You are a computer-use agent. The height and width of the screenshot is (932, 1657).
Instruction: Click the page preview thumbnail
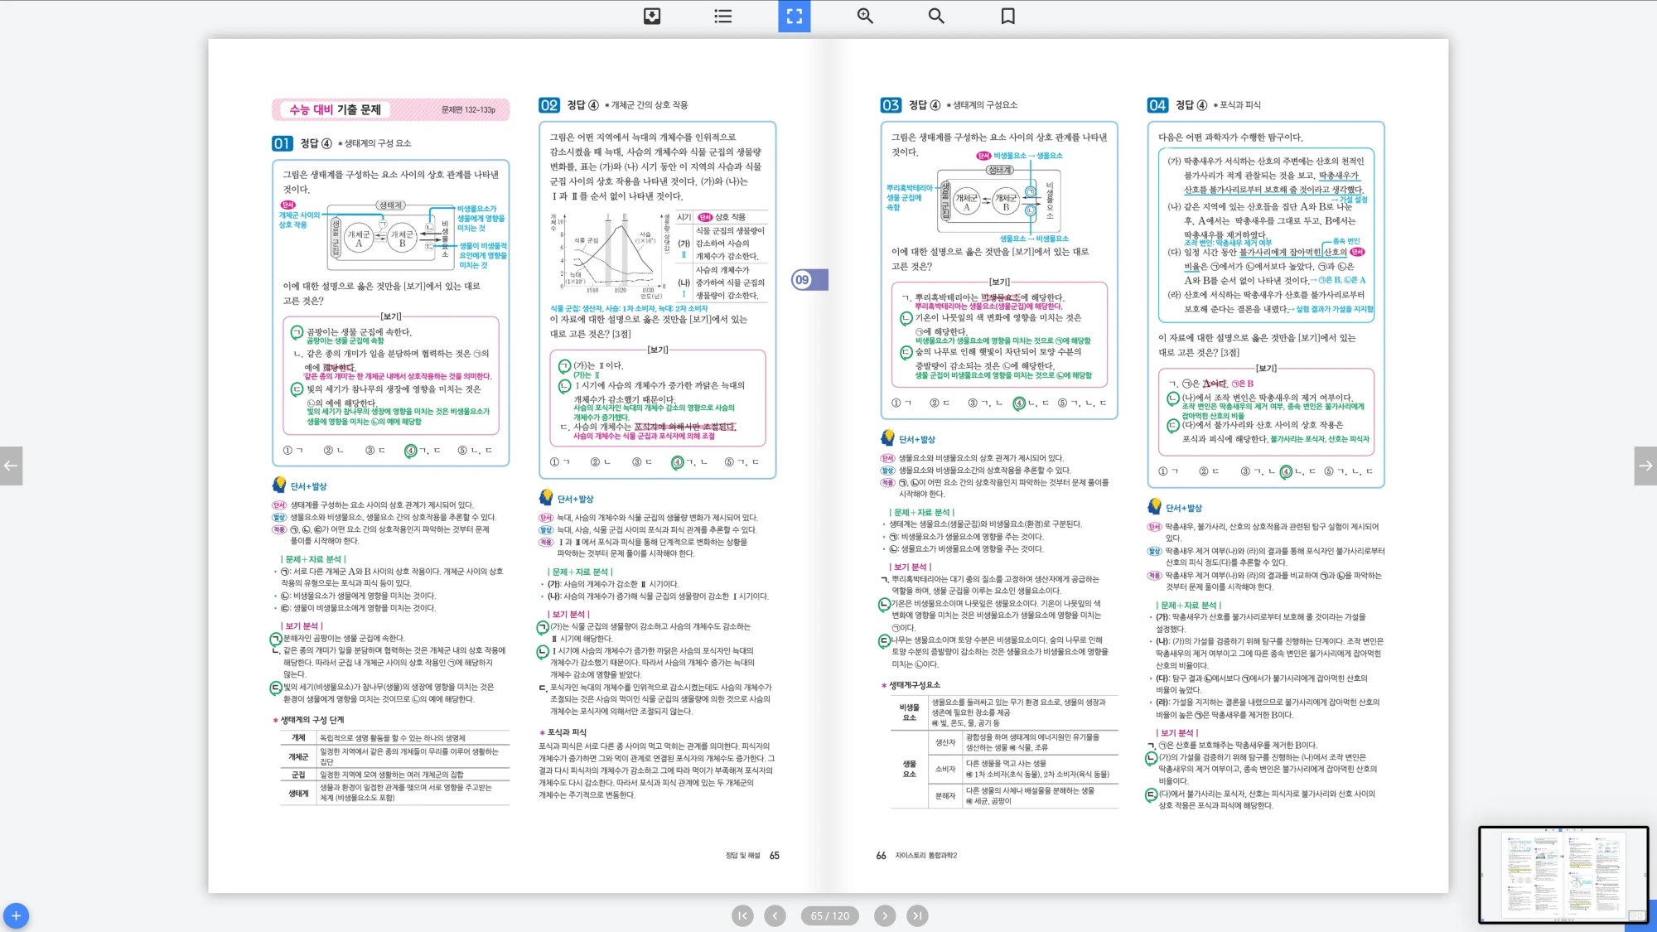coord(1563,874)
